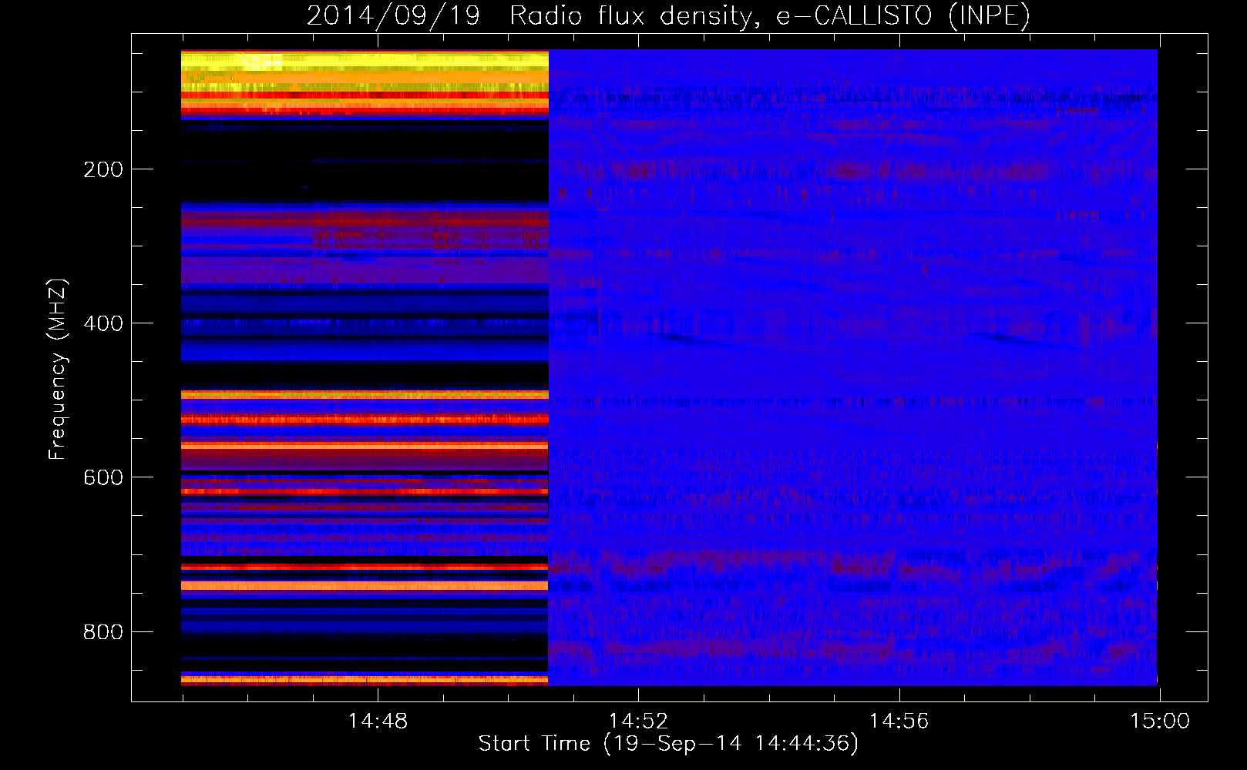This screenshot has height=770, width=1247.
Task: Click the 14:52 time tick label
Action: pos(638,721)
